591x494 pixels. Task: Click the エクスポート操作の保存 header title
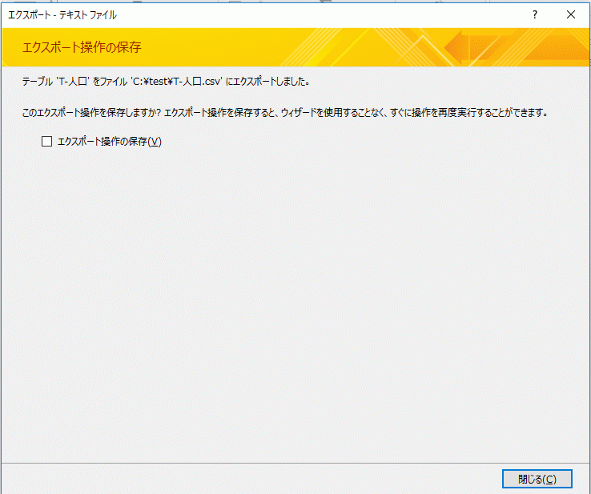pos(82,47)
